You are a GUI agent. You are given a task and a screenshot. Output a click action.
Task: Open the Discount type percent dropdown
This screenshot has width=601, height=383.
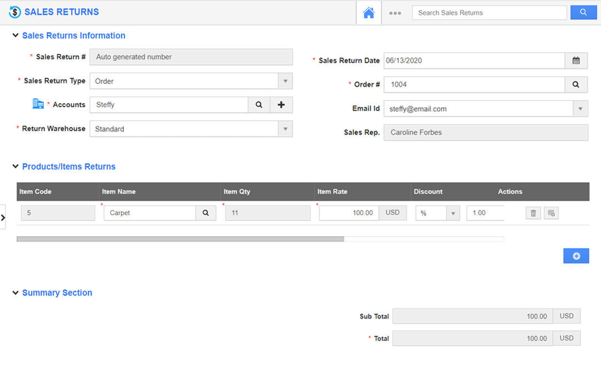coord(453,213)
